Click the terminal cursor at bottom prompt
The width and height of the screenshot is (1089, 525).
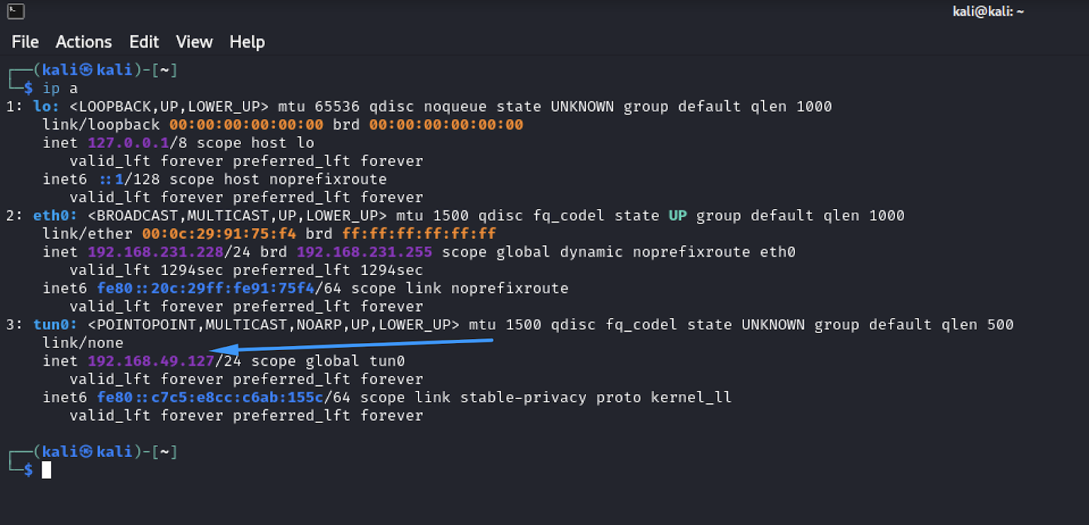pyautogui.click(x=46, y=470)
